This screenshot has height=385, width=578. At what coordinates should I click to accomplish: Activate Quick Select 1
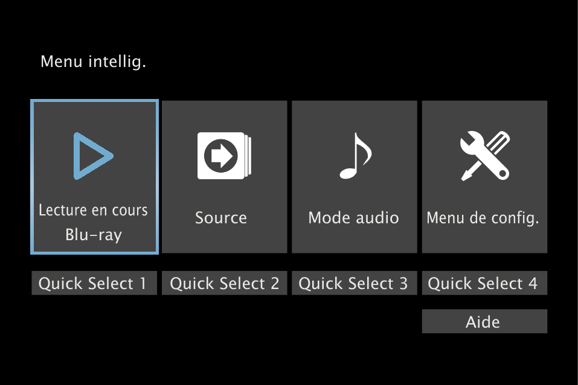coord(94,283)
